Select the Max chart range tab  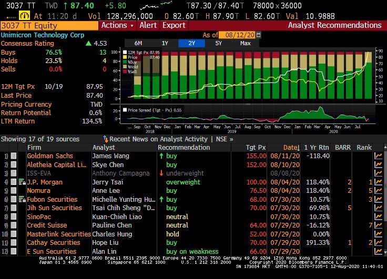tap(246, 43)
